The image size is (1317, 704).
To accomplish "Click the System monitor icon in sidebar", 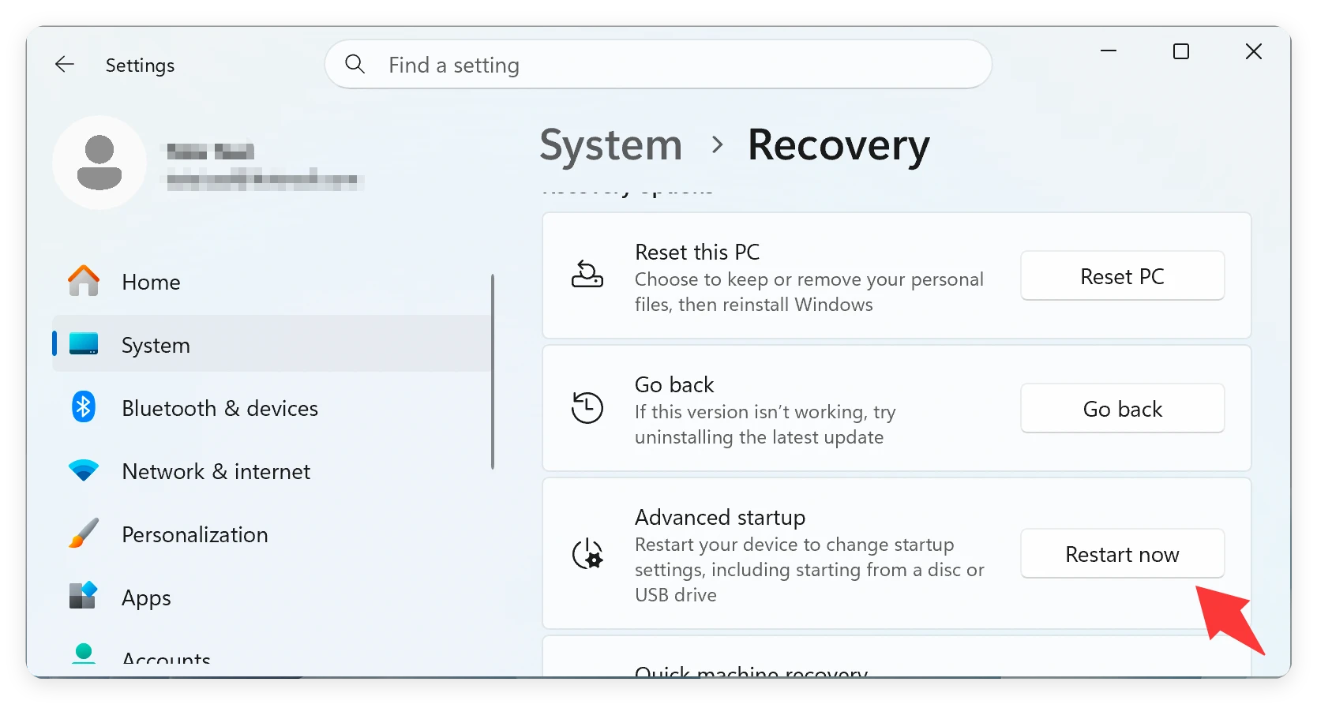I will [x=84, y=344].
